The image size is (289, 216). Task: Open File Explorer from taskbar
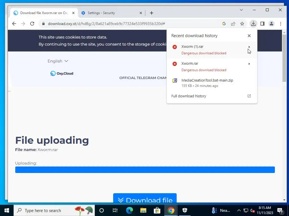point(143,210)
